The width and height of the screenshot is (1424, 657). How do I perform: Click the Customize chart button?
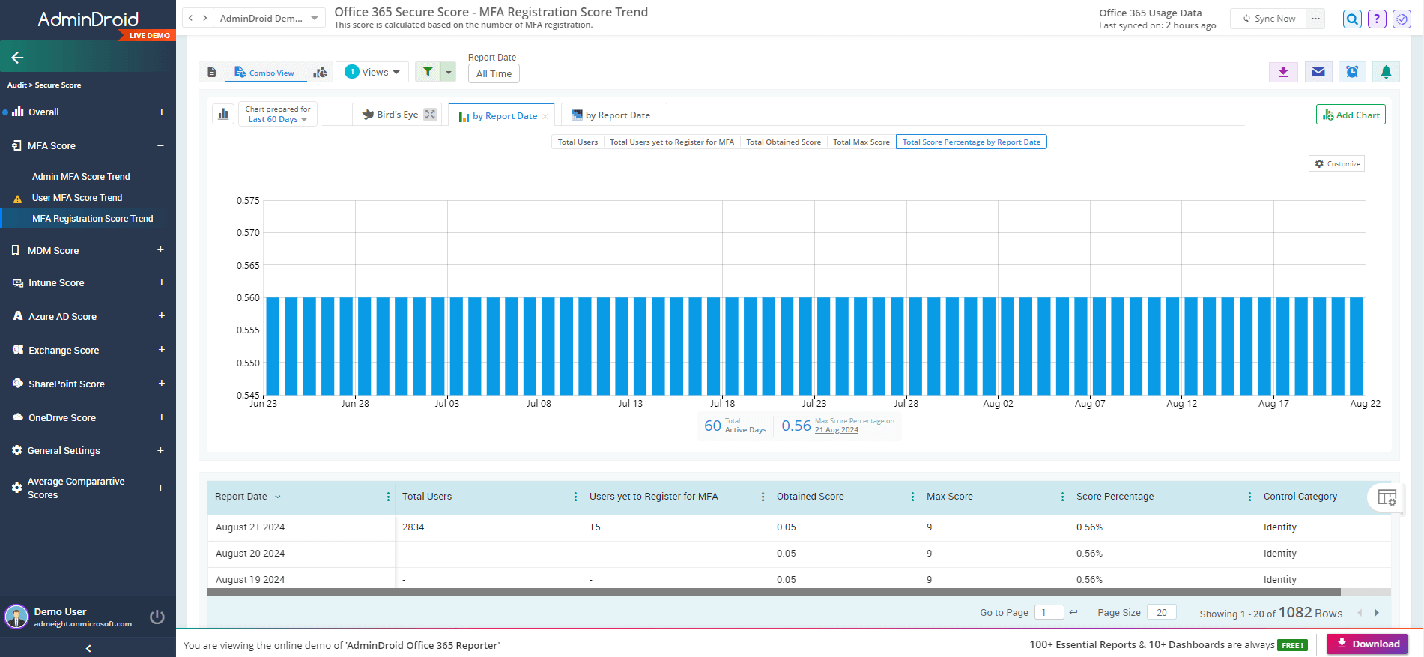click(1337, 163)
